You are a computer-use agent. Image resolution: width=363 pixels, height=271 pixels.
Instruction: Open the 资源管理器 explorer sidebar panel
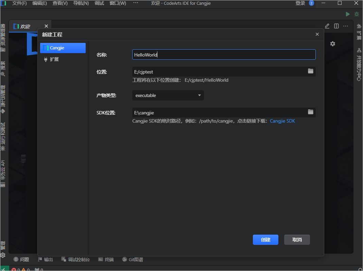[x=3, y=37]
